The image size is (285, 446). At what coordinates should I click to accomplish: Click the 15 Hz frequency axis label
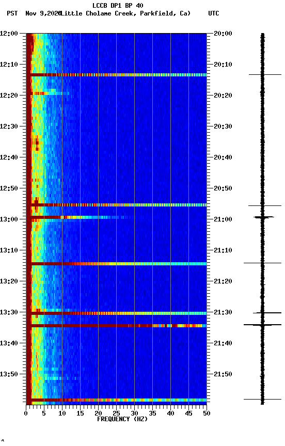80,413
